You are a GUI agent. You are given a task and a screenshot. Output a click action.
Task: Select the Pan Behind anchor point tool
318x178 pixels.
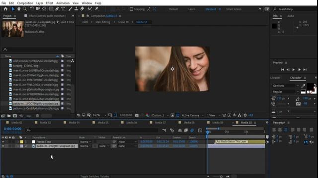(44, 9)
